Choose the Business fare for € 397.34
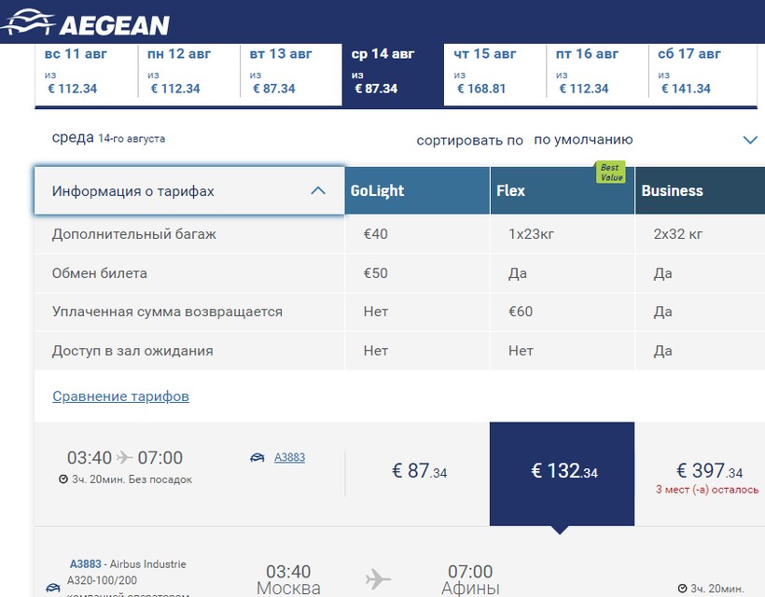The width and height of the screenshot is (765, 597). tap(709, 471)
